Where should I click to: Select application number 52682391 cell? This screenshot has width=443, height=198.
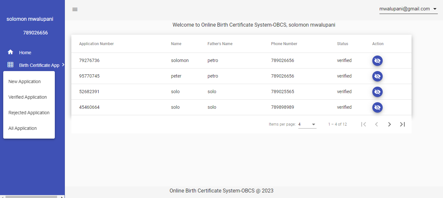point(89,92)
